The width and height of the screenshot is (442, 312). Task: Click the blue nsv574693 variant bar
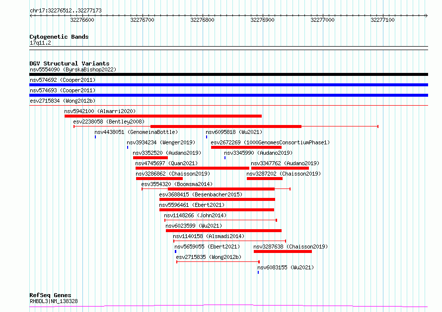click(228, 95)
